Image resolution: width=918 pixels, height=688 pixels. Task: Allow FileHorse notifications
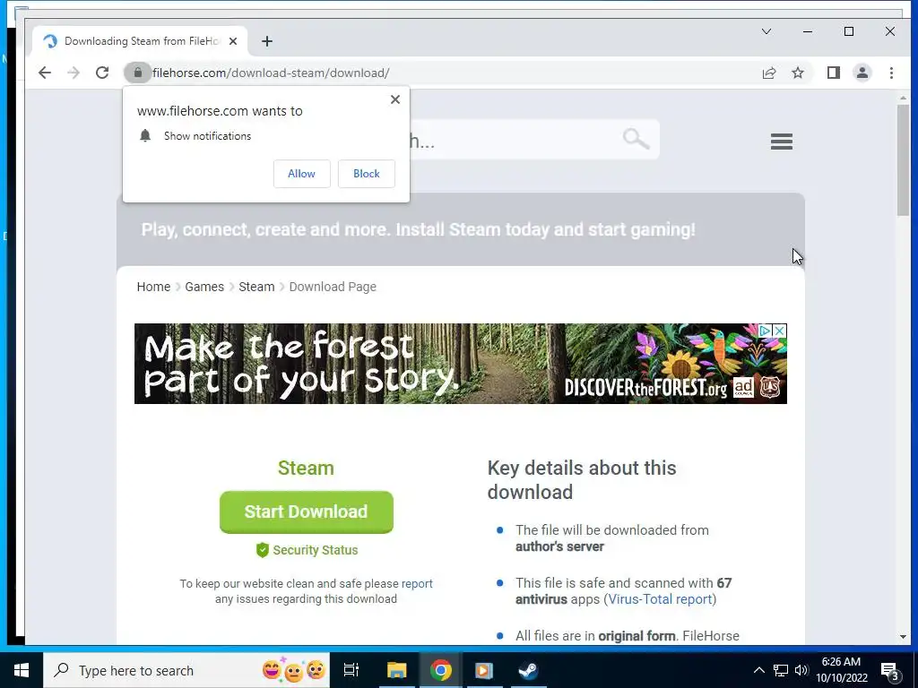click(x=301, y=174)
